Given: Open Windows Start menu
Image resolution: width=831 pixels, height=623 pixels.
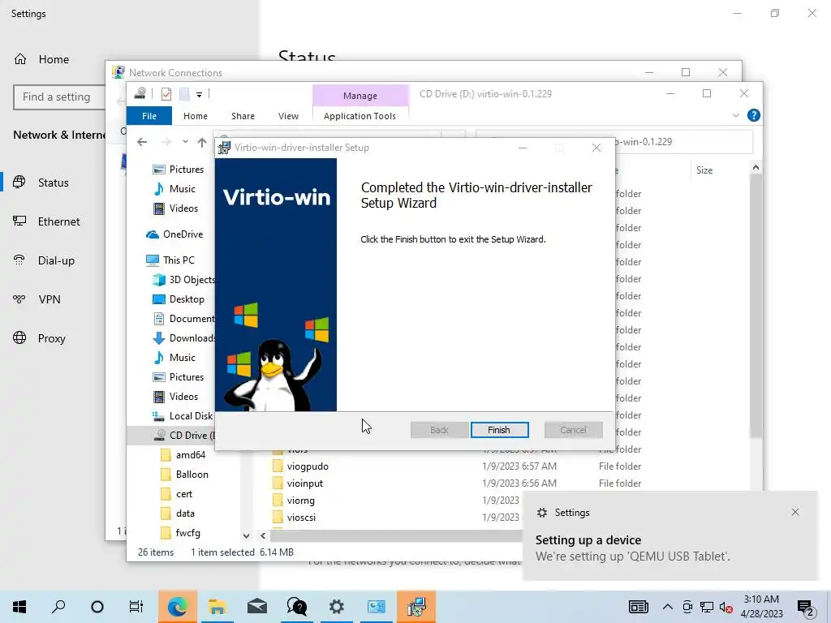Looking at the screenshot, I should pos(19,607).
